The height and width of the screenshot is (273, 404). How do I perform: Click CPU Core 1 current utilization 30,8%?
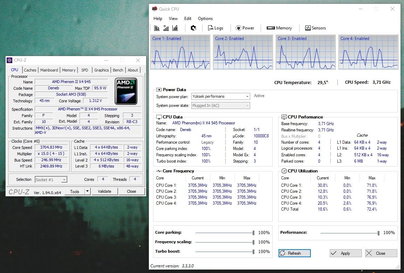click(323, 185)
